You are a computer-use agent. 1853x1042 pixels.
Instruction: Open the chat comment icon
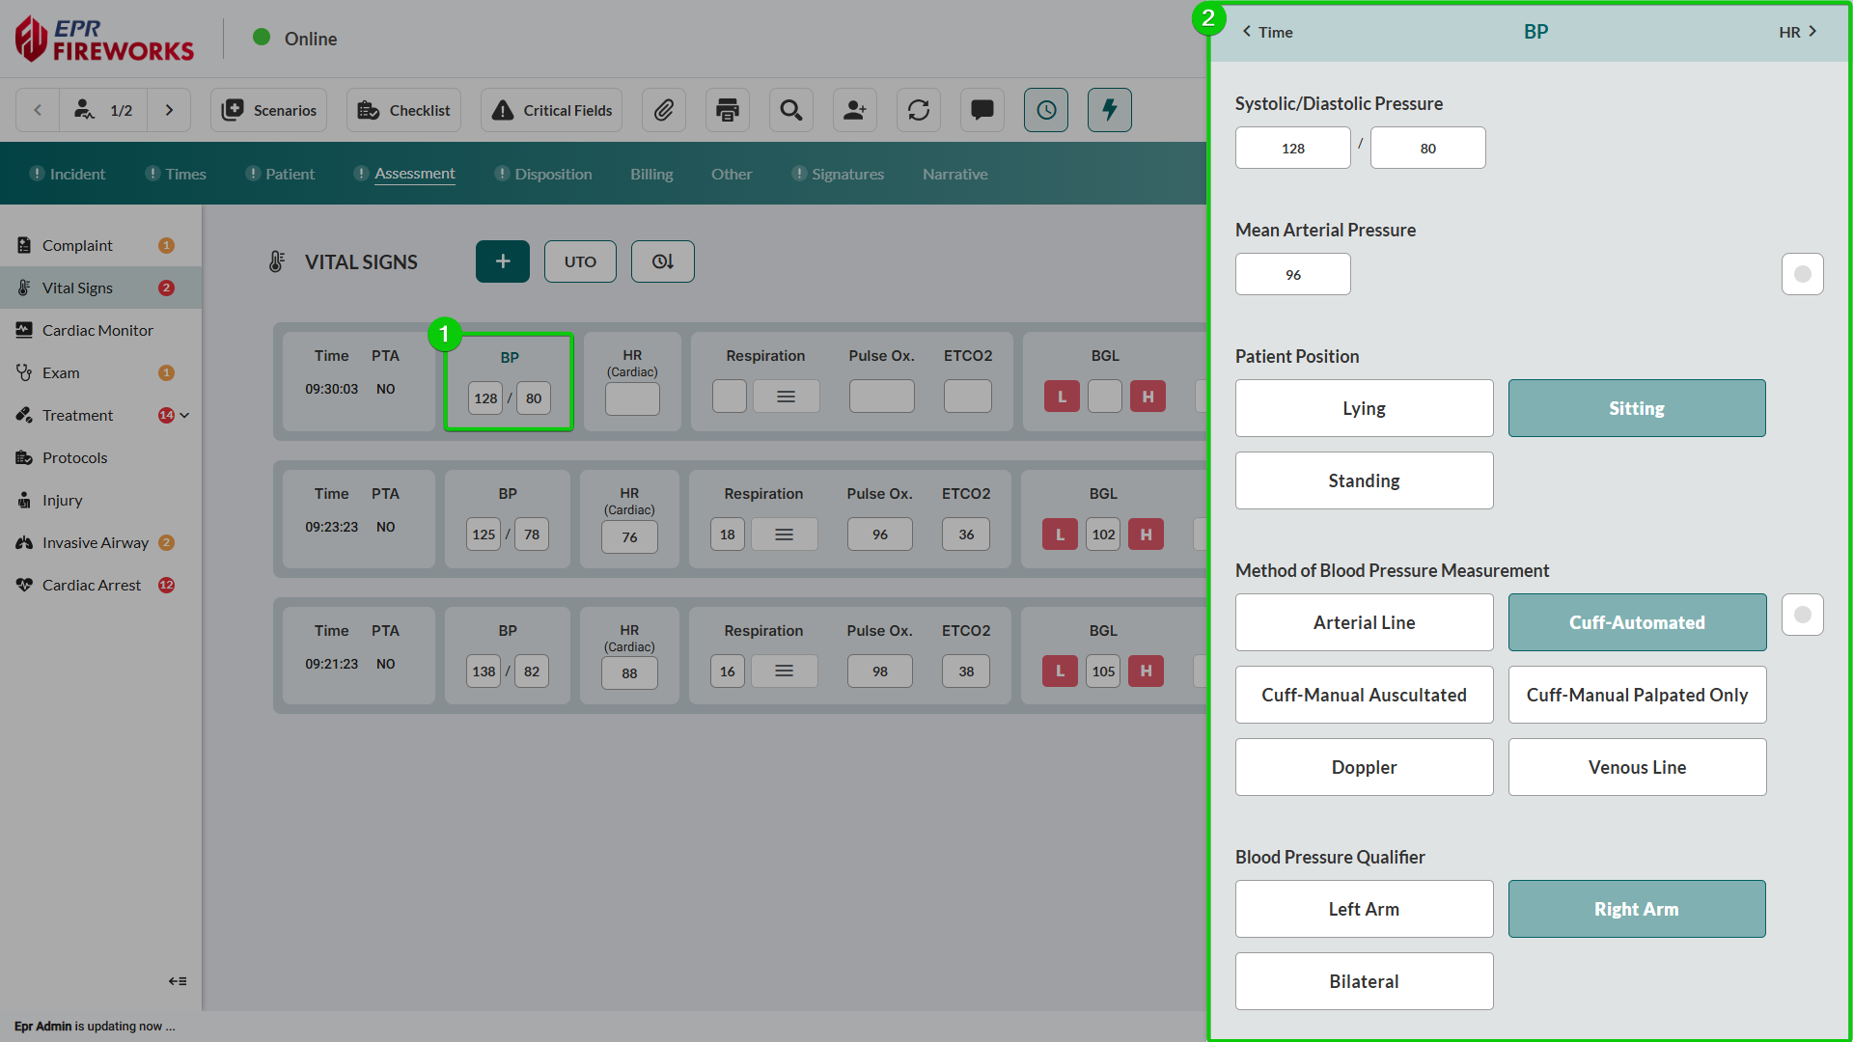[982, 110]
